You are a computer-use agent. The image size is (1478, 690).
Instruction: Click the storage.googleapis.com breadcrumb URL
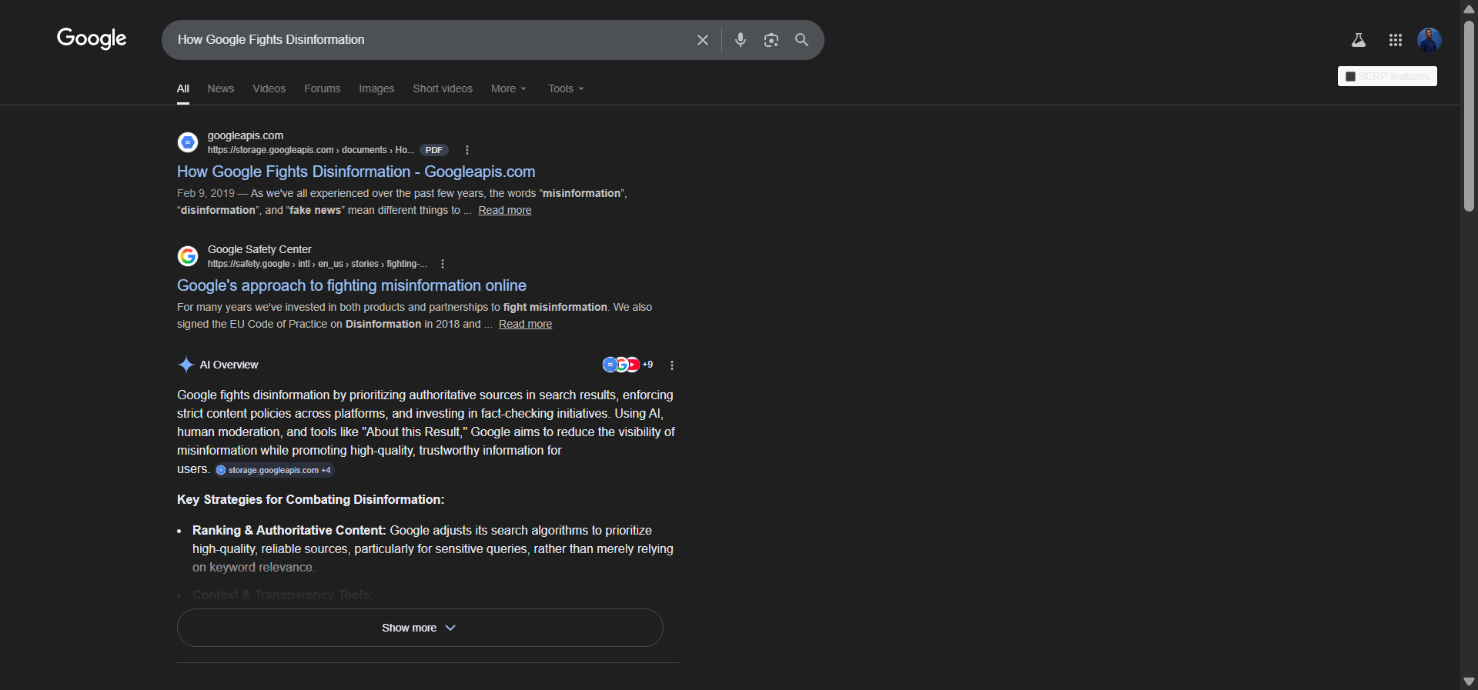pyautogui.click(x=311, y=150)
